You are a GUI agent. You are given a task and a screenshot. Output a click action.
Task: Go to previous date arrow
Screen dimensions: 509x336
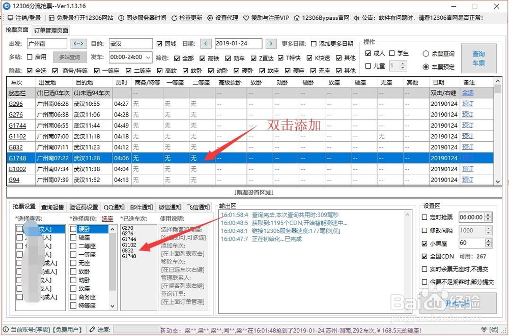206,43
